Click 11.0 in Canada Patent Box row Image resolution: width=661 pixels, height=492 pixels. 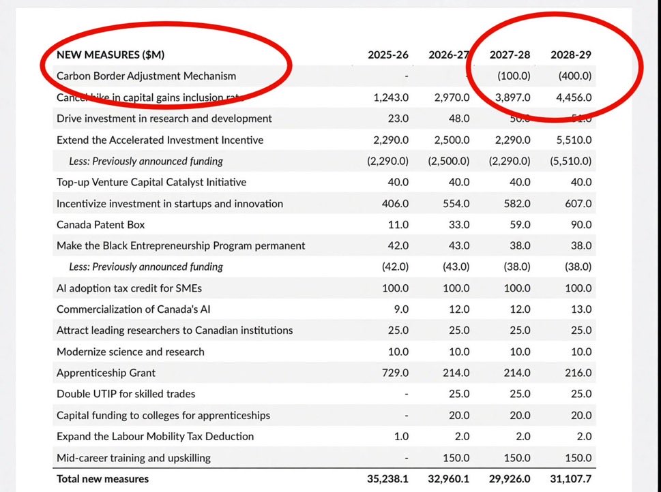click(x=398, y=224)
